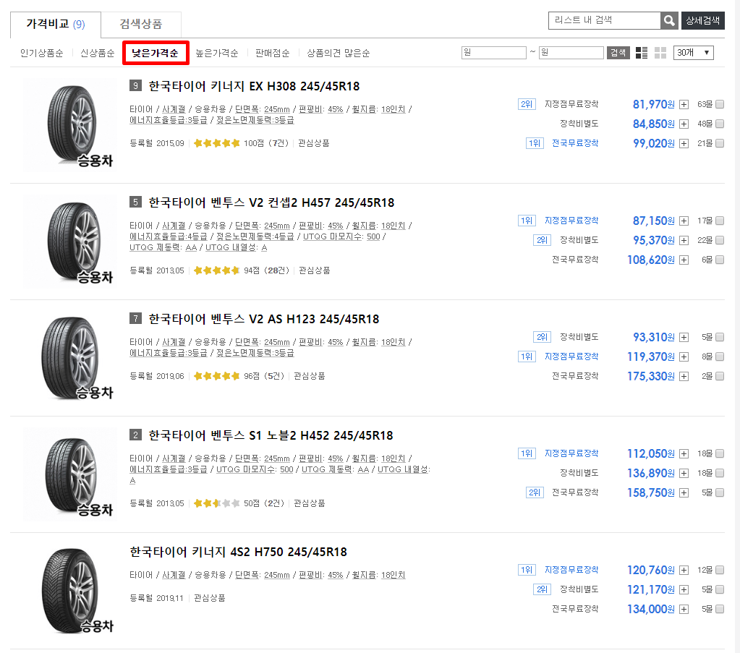Click the 상세검색 button

pos(702,20)
